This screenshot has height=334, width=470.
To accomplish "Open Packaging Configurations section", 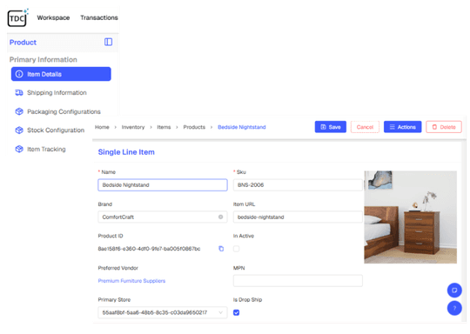I will [64, 111].
